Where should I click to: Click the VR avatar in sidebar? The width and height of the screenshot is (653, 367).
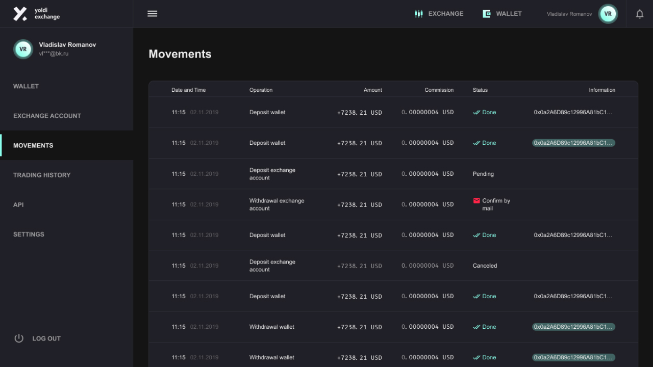click(23, 49)
